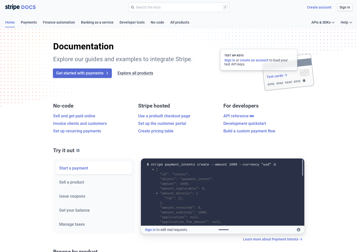Open the Finance automation tab
The image size is (357, 252).
coord(59,22)
